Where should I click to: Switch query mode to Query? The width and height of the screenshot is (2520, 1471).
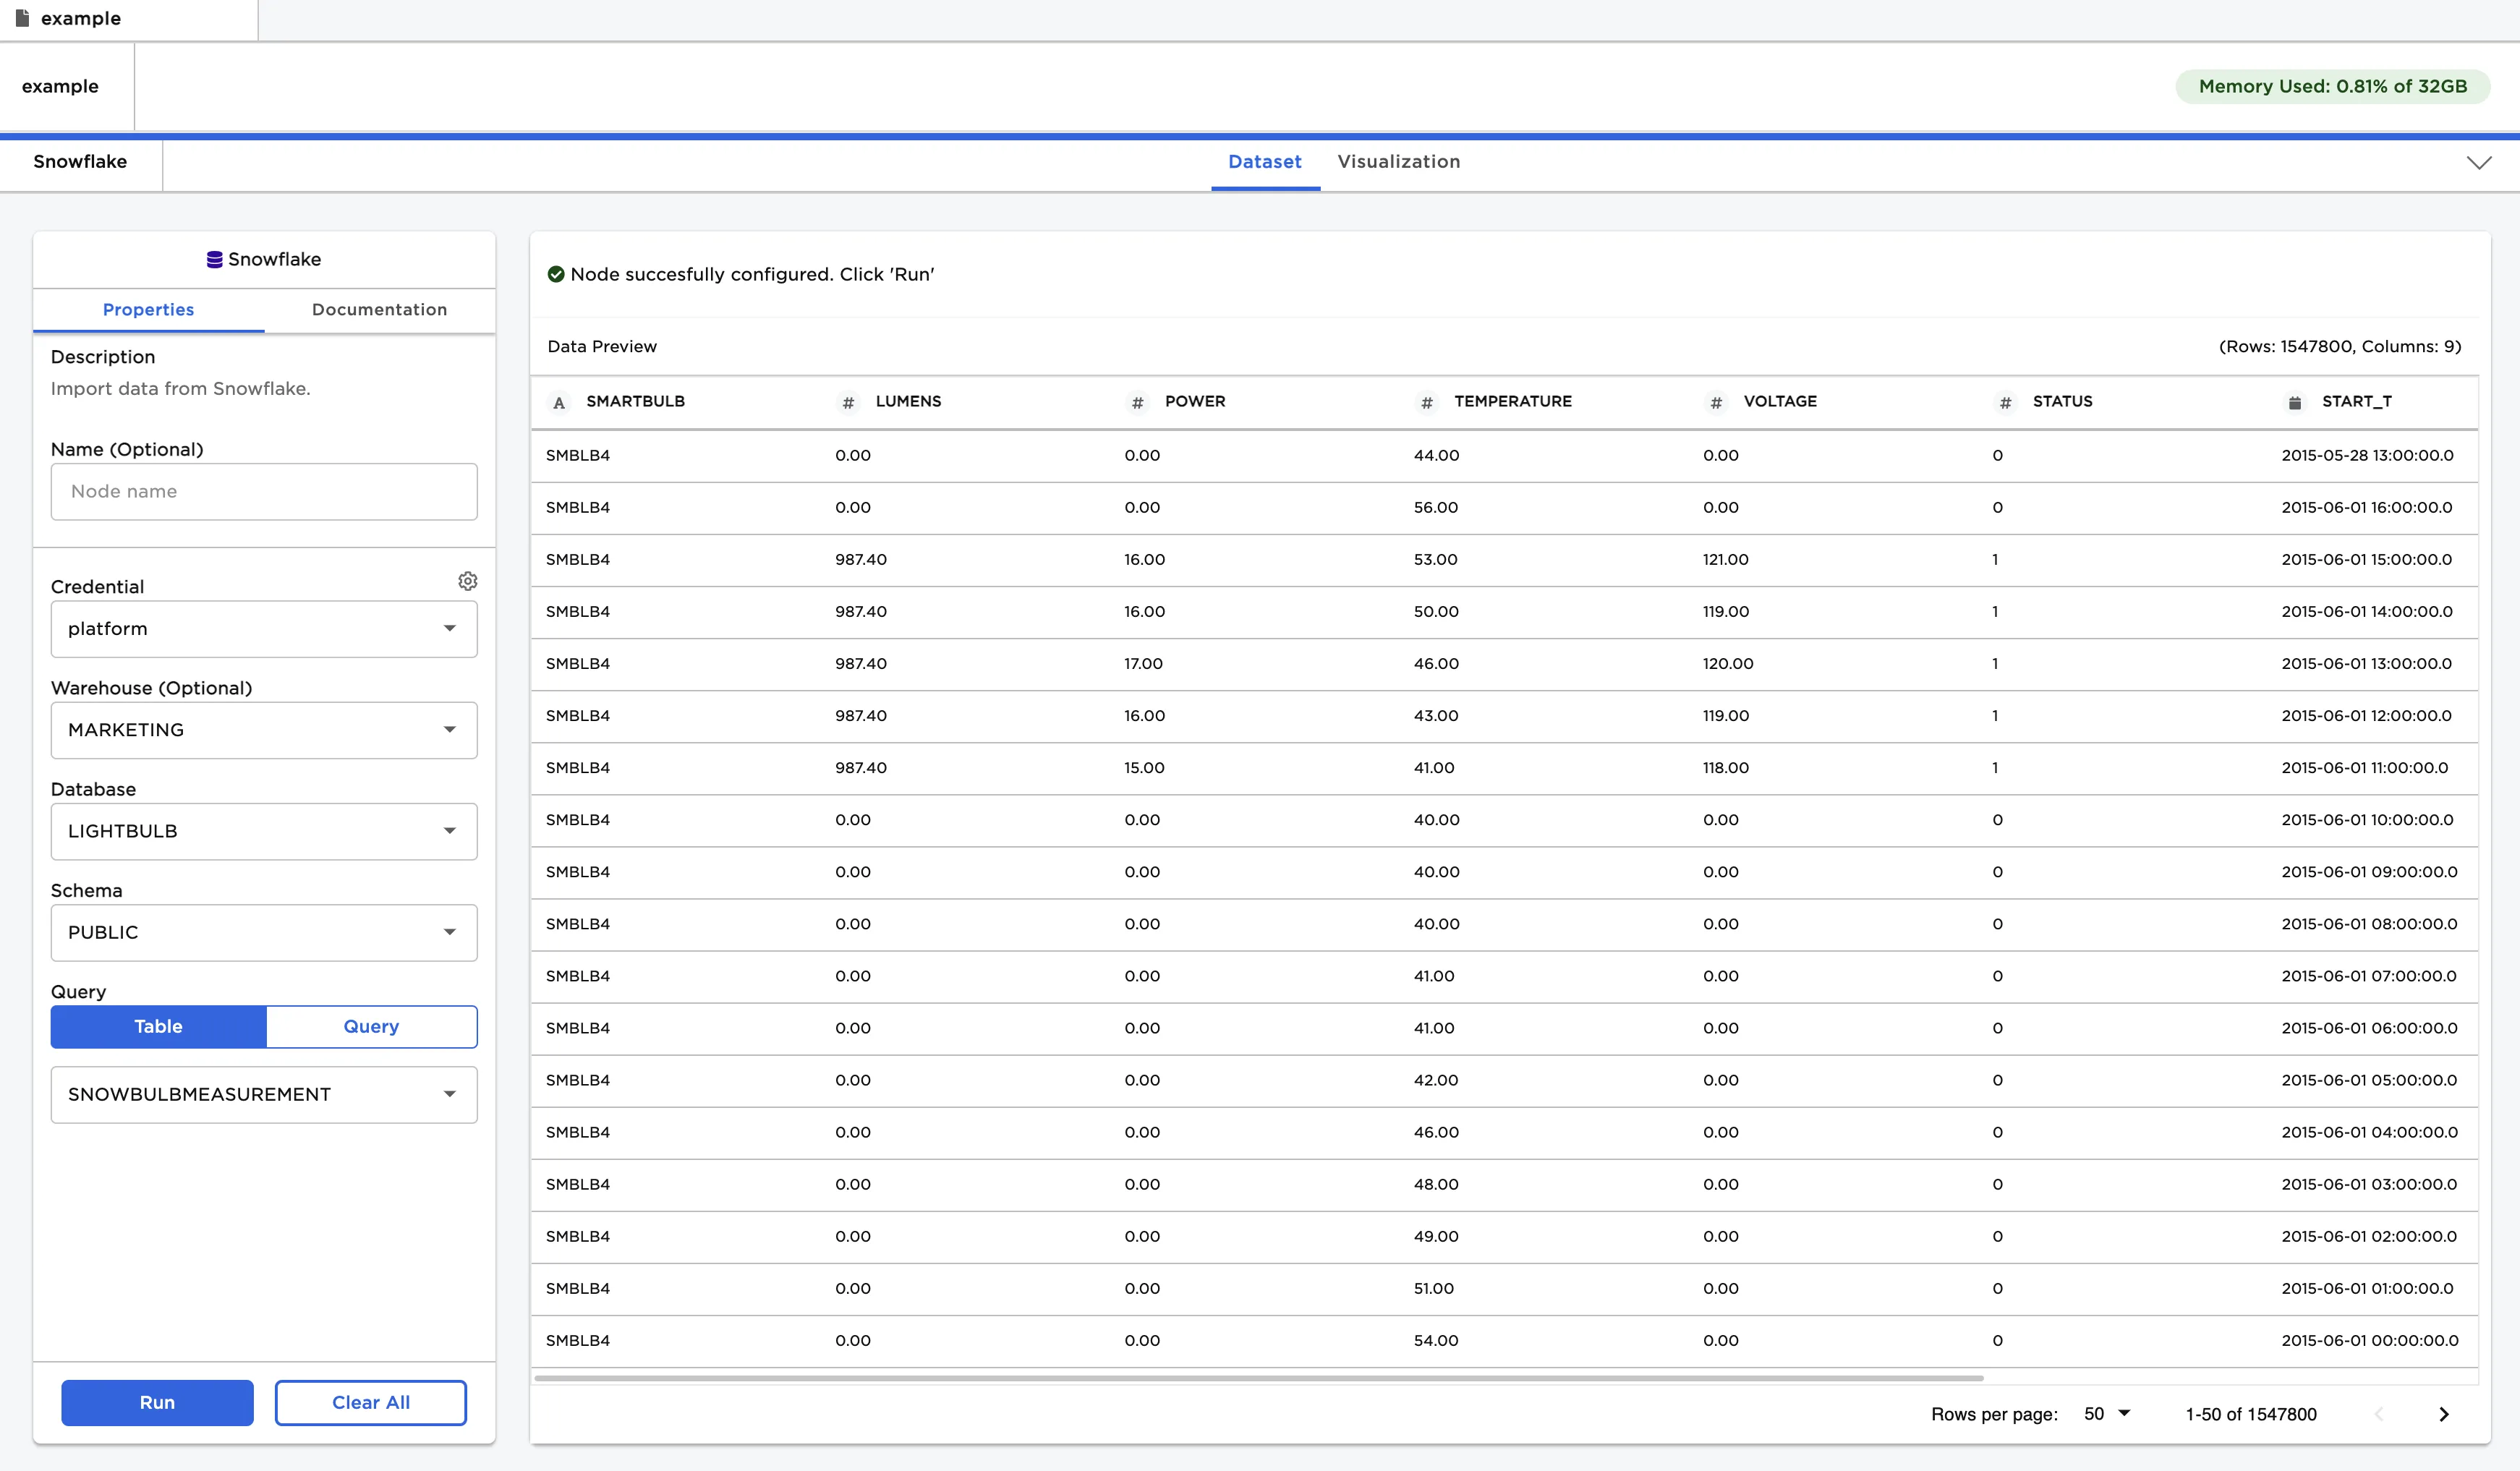(x=371, y=1026)
